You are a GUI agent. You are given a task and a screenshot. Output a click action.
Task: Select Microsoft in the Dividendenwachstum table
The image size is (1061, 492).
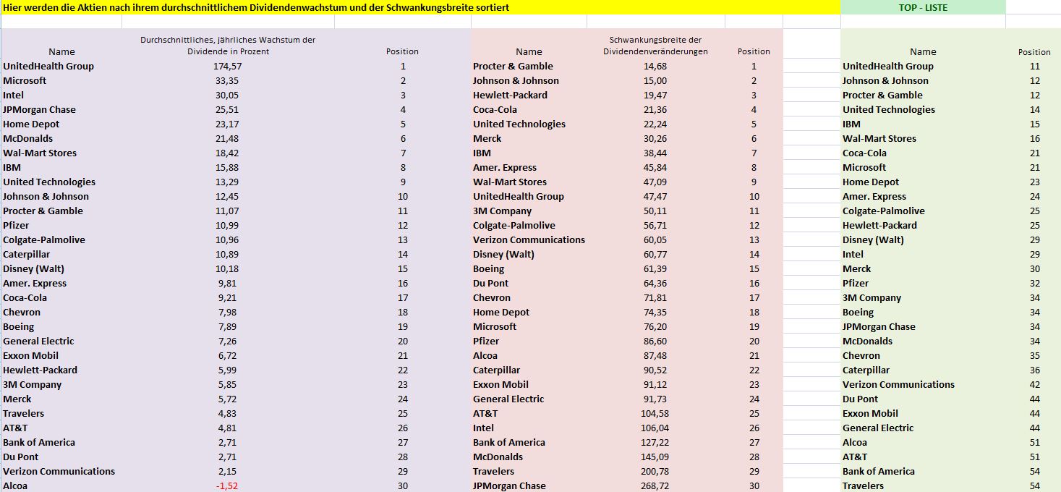click(x=25, y=80)
